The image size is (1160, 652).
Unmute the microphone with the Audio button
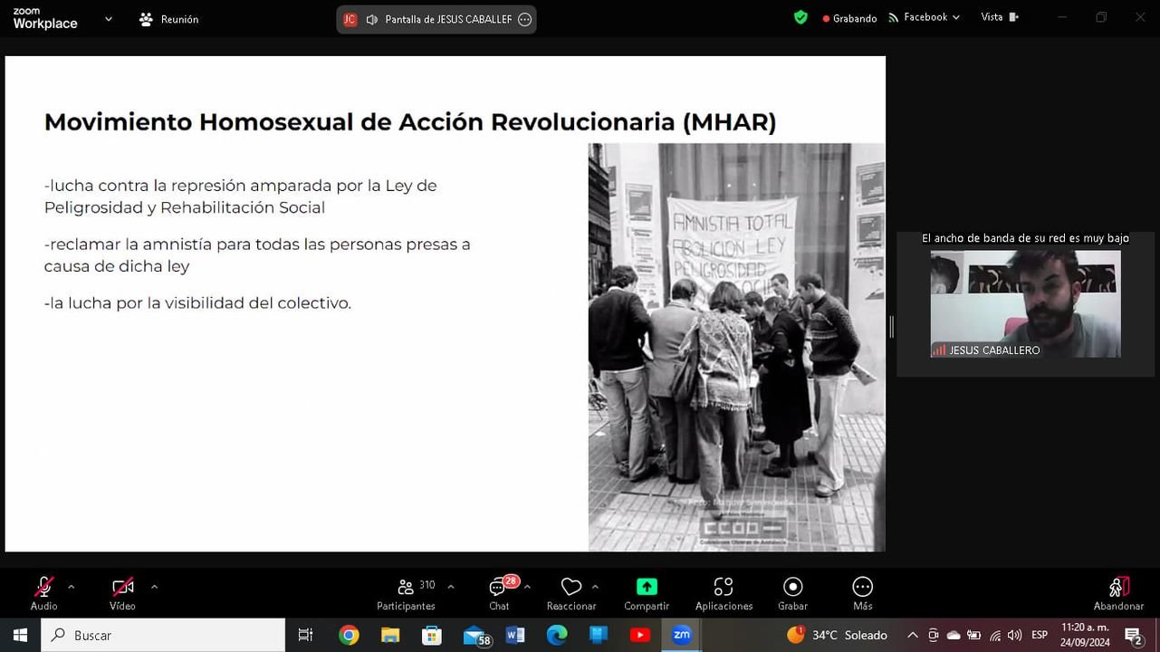[43, 593]
